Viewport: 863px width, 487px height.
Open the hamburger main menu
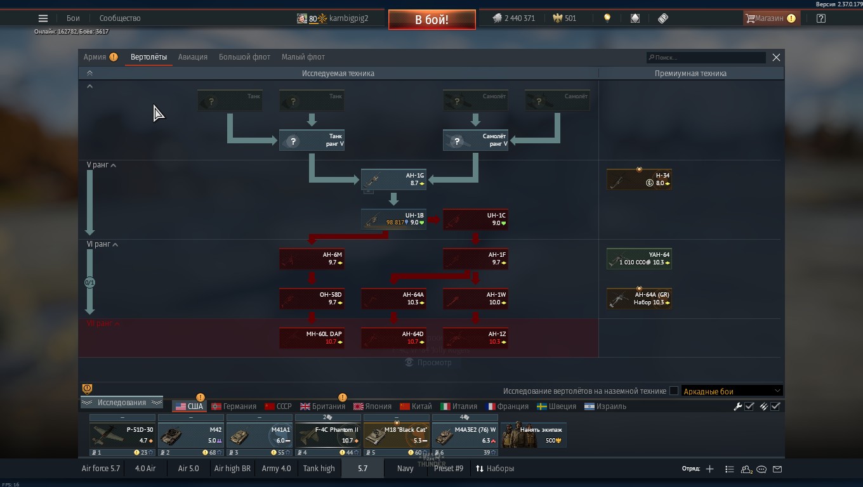(x=43, y=18)
